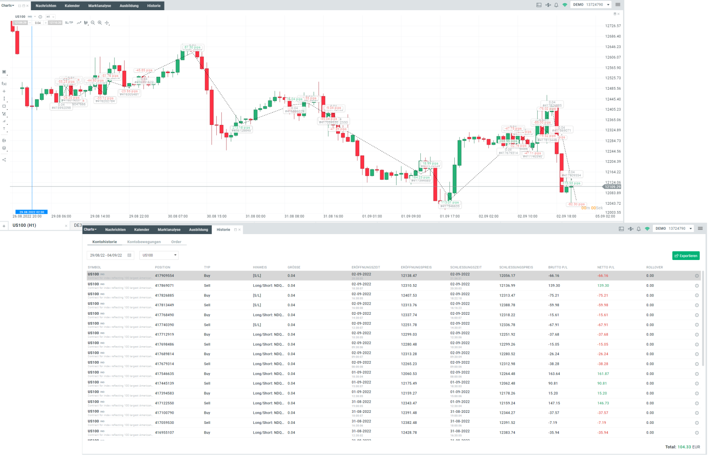Select the rectangle shape drawing tool
The width and height of the screenshot is (714, 460).
4,106
